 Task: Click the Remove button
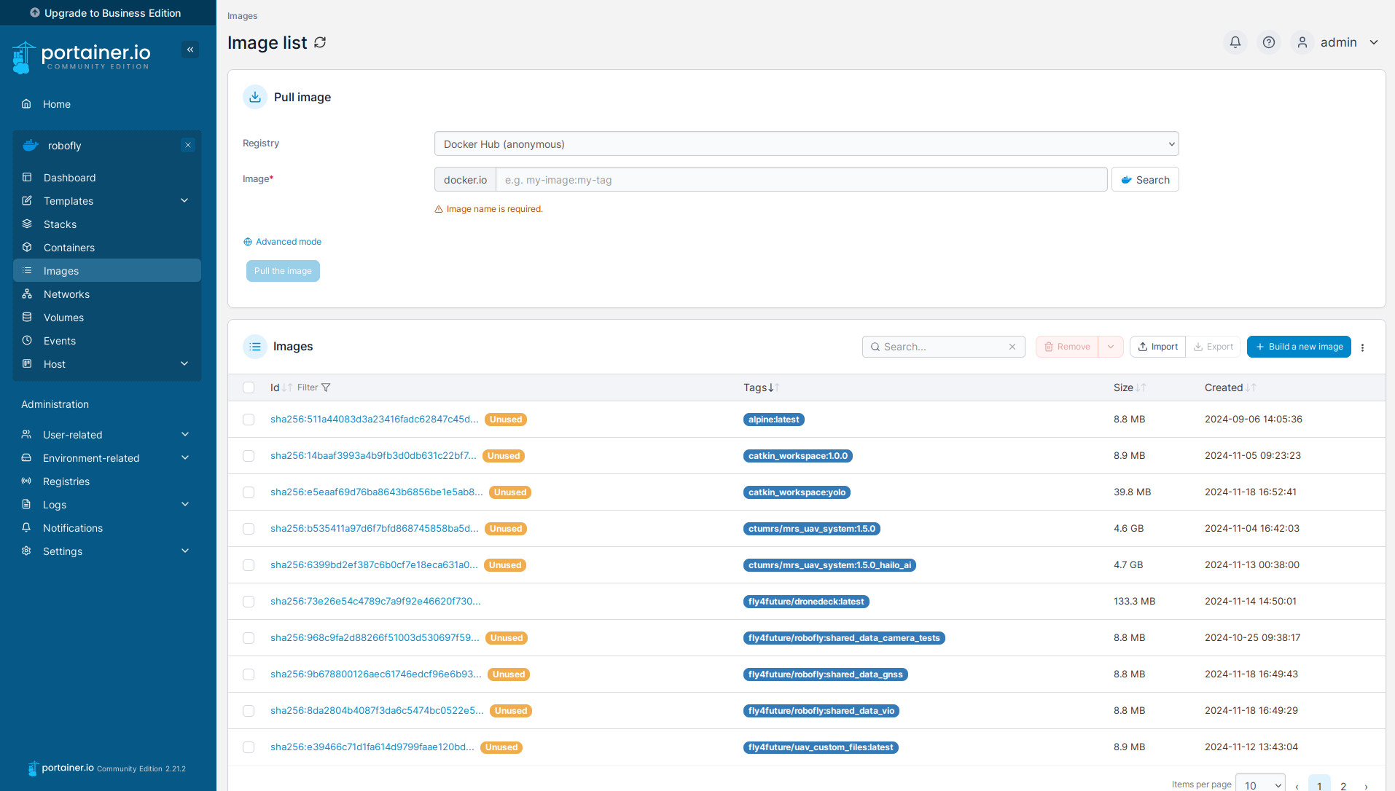pos(1067,347)
